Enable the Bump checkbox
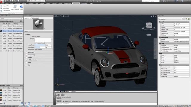Image resolution: width=191 pixels, height=107 pixels. tap(27, 63)
